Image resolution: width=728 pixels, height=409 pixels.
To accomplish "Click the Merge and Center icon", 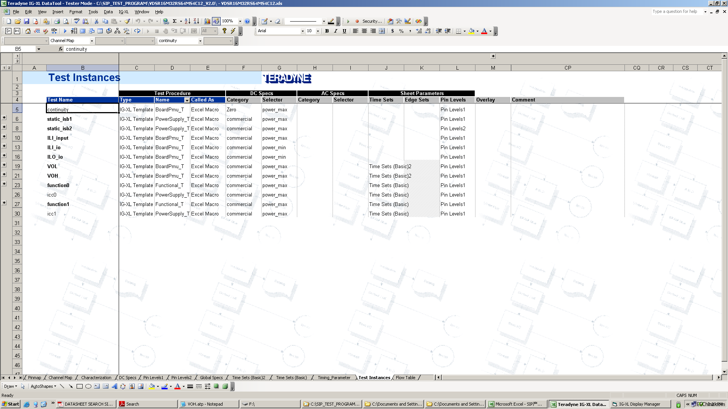I will (x=382, y=31).
